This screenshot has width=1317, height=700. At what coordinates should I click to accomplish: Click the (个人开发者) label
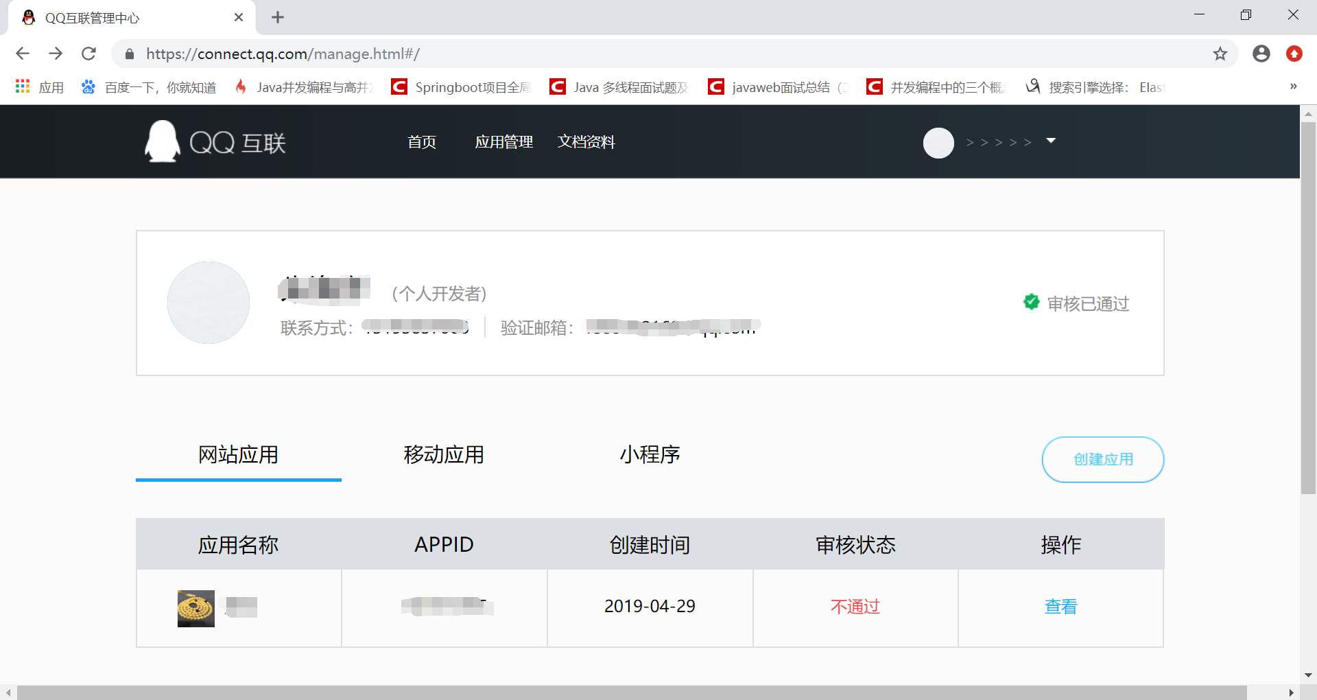[439, 294]
